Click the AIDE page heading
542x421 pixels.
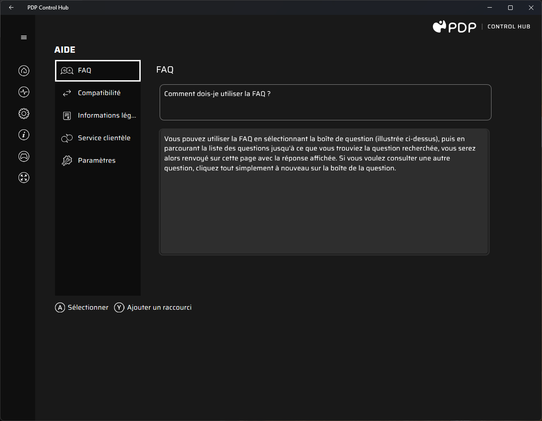click(65, 50)
